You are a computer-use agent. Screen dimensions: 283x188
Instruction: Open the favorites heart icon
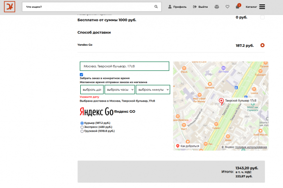click(228, 7)
